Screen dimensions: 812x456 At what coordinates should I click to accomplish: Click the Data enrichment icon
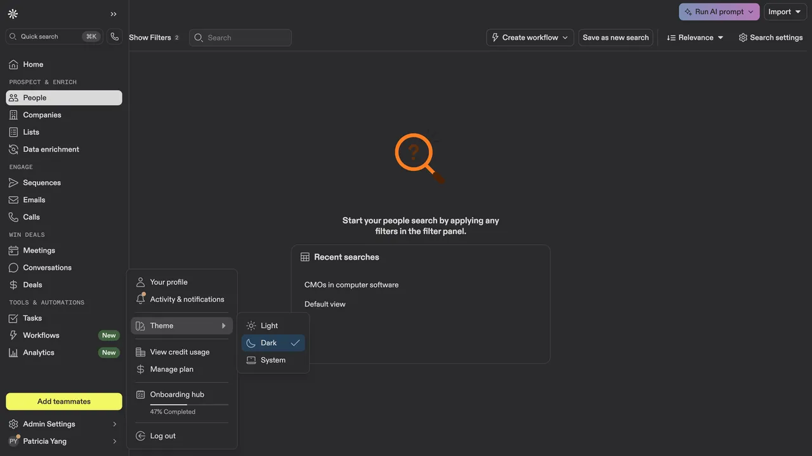pyautogui.click(x=13, y=149)
